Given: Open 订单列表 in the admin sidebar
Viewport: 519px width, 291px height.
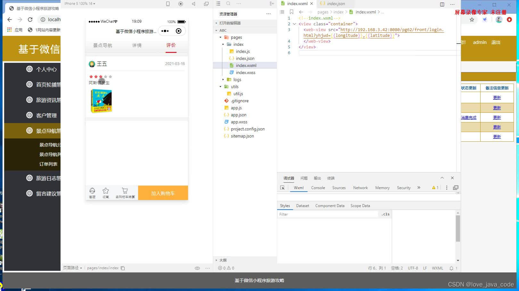Looking at the screenshot, I should tap(48, 164).
